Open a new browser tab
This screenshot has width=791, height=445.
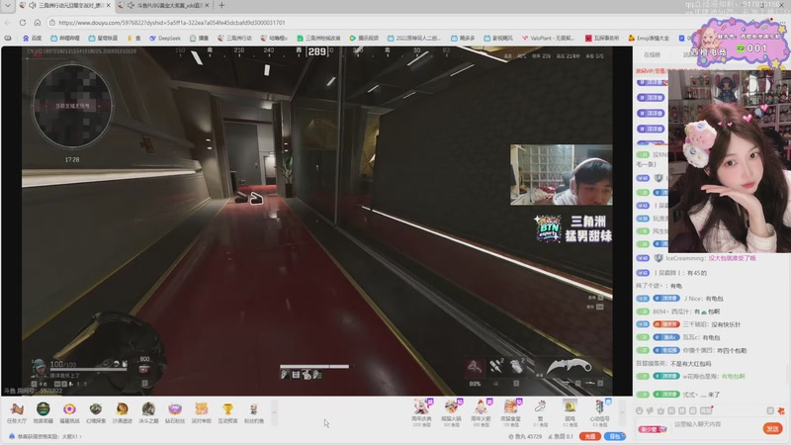coord(221,6)
